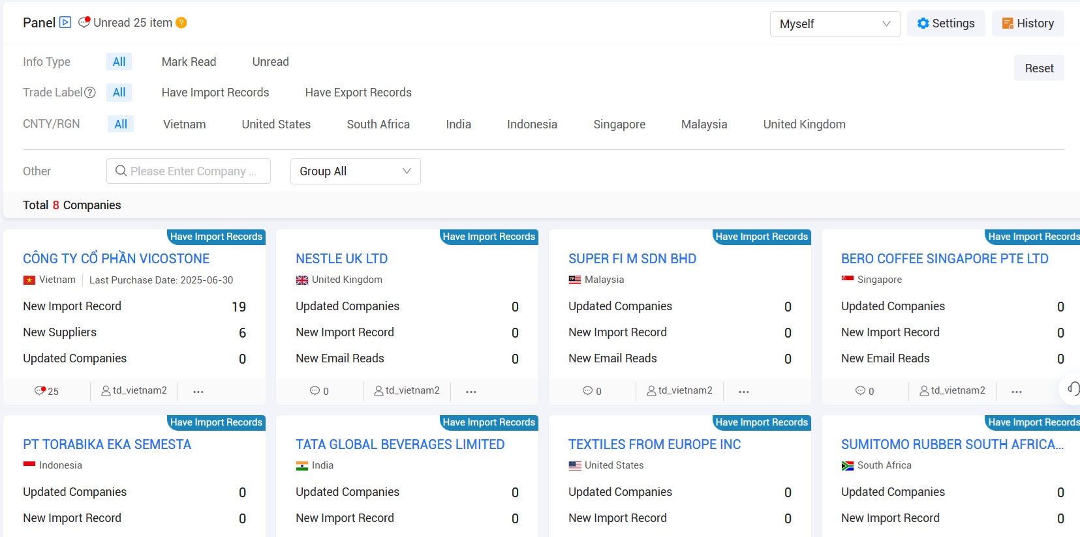Click the headset support icon at right edge
The height and width of the screenshot is (537, 1080).
tap(1072, 389)
